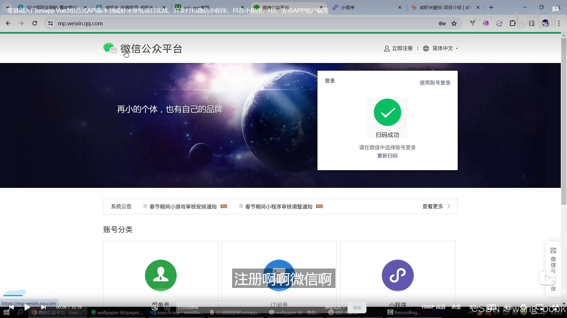The width and height of the screenshot is (567, 318).
Task: Click 重新扫码 to rescan
Action: (x=387, y=156)
